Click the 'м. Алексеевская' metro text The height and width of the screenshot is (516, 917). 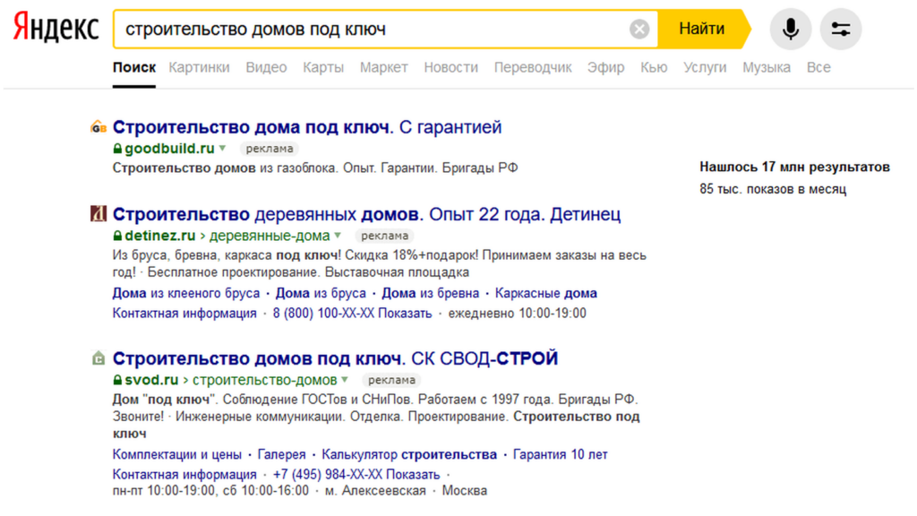click(375, 491)
